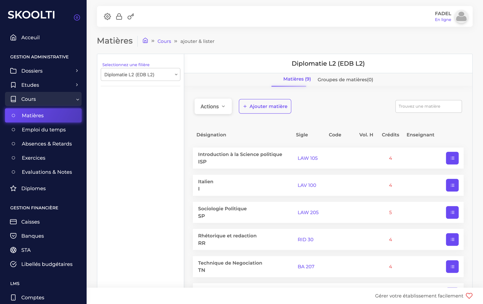Collapse the Cours submenu chevron
The width and height of the screenshot is (483, 304).
click(x=77, y=99)
